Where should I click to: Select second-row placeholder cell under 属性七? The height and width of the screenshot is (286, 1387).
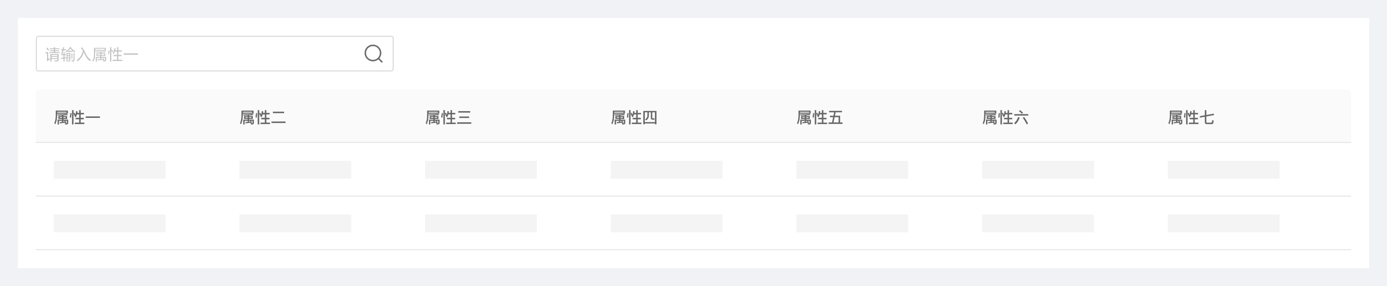point(1224,223)
